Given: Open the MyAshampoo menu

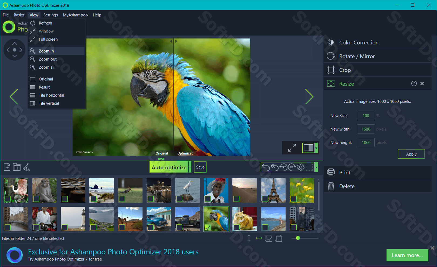Looking at the screenshot, I should click(x=75, y=15).
